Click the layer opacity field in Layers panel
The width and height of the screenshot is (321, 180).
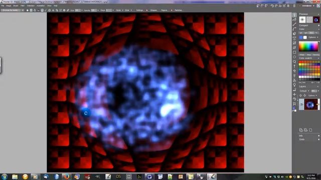[314, 91]
